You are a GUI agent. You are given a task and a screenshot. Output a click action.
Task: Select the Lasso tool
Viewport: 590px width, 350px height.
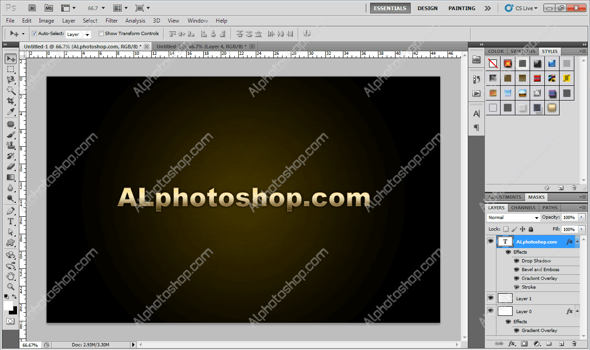11,80
